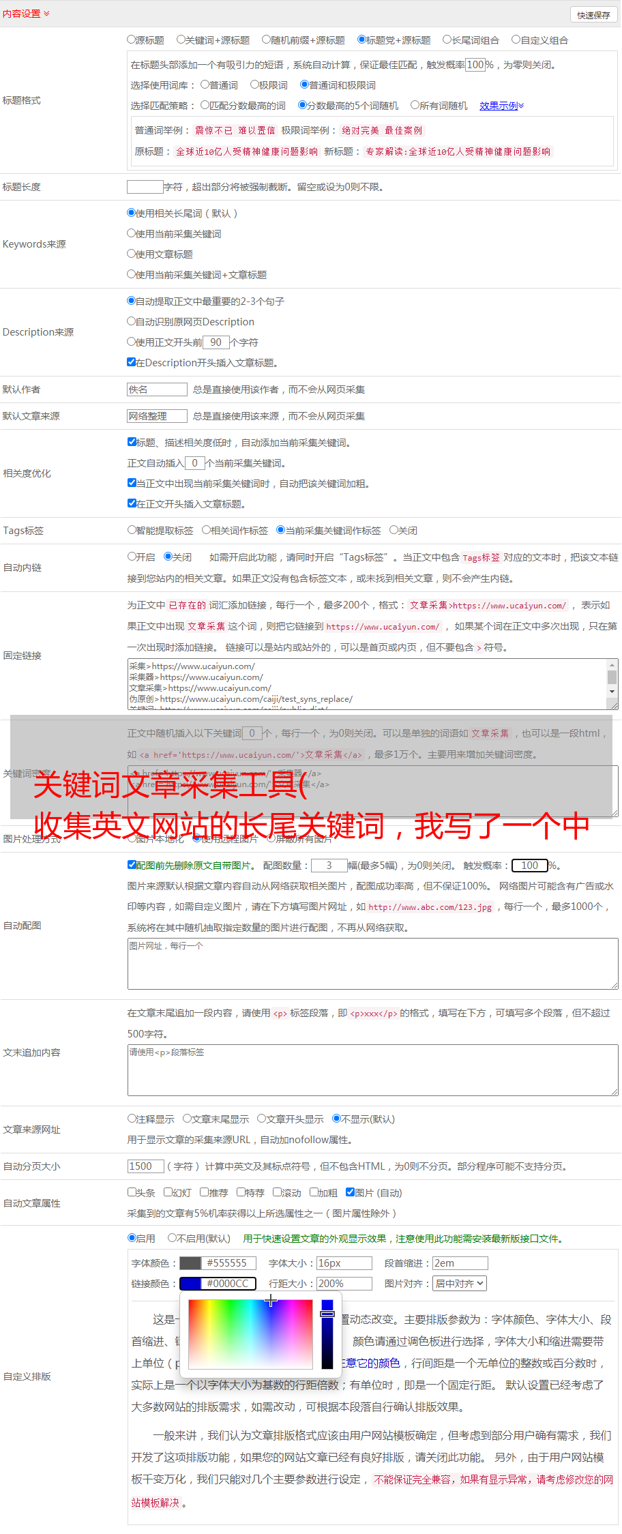Click the 图片网址 textarea
622x1534 pixels.
pyautogui.click(x=372, y=964)
